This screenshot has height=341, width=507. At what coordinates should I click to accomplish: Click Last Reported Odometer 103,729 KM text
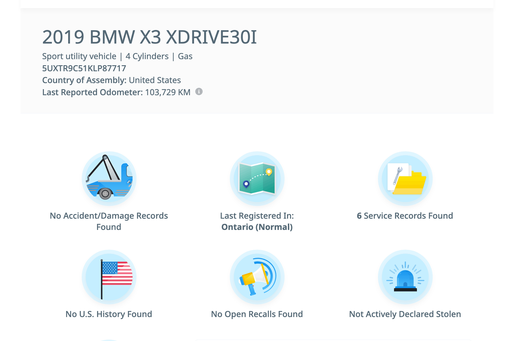click(116, 92)
